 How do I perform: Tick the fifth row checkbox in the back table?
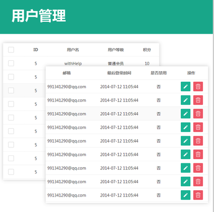11,117
